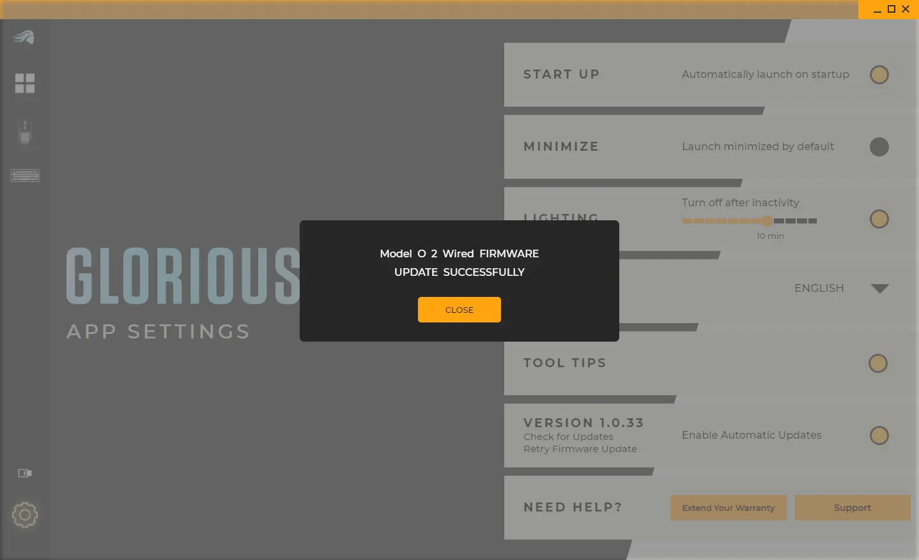Click Extend Your Warranty button

728,508
